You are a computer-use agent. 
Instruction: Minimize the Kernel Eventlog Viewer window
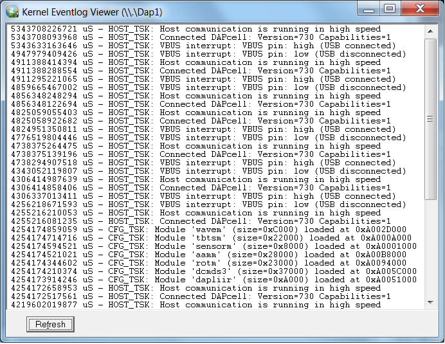tap(368, 9)
